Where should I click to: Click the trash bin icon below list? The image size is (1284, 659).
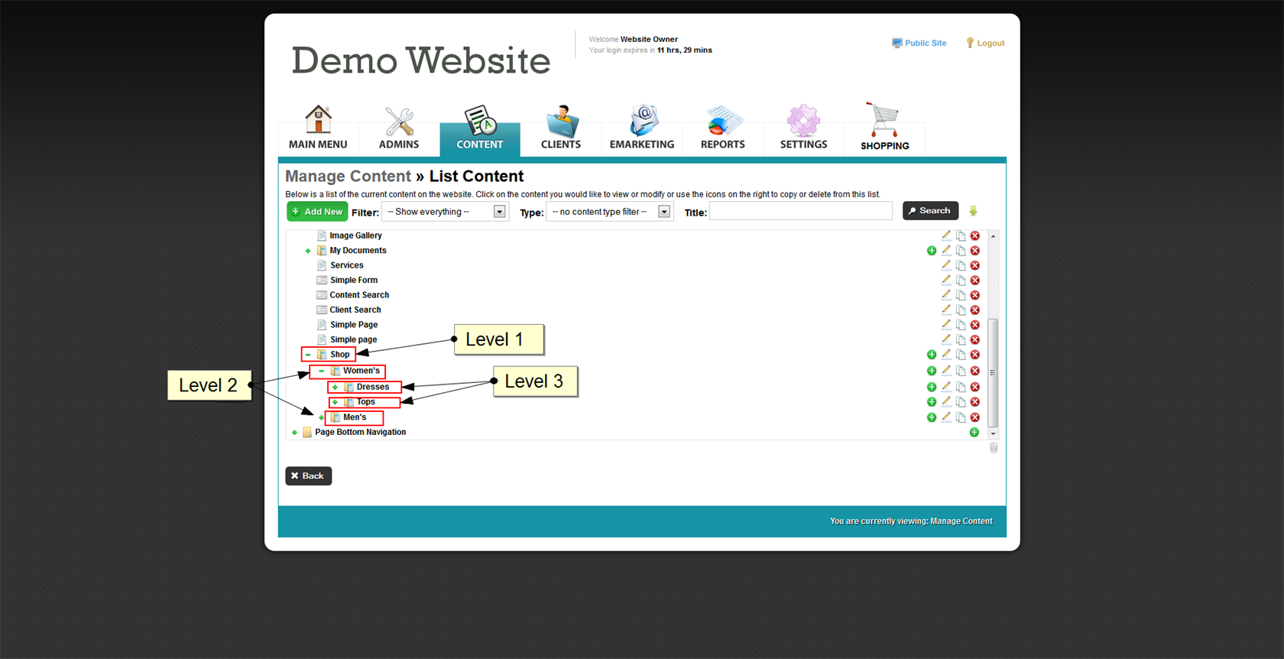(994, 448)
